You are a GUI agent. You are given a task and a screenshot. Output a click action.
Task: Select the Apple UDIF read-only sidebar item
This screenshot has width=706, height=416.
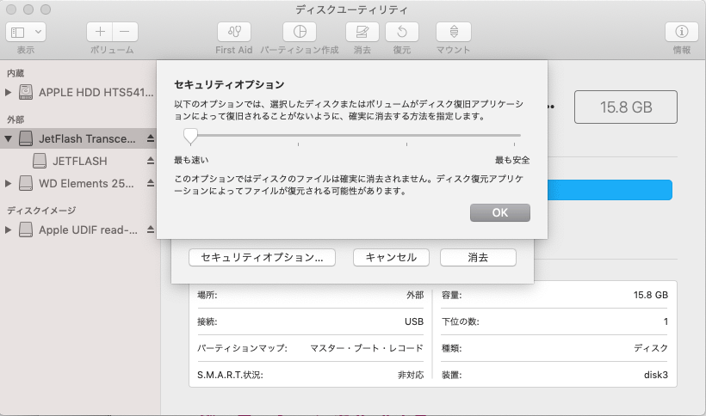[79, 230]
